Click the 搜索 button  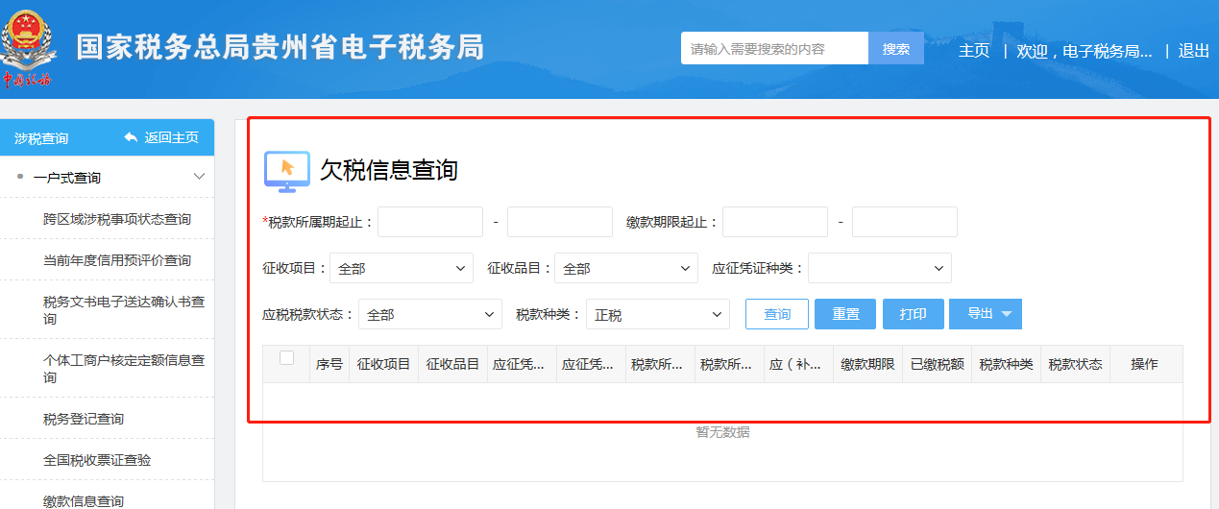pos(896,49)
